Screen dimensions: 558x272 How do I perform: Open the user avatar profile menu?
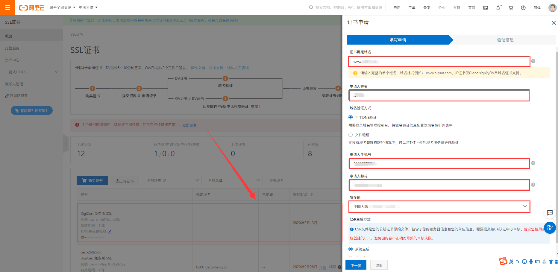[x=552, y=8]
